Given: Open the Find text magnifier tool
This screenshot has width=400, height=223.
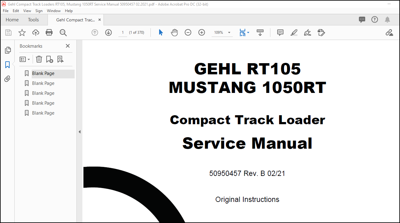Looking at the screenshot, I should click(63, 33).
